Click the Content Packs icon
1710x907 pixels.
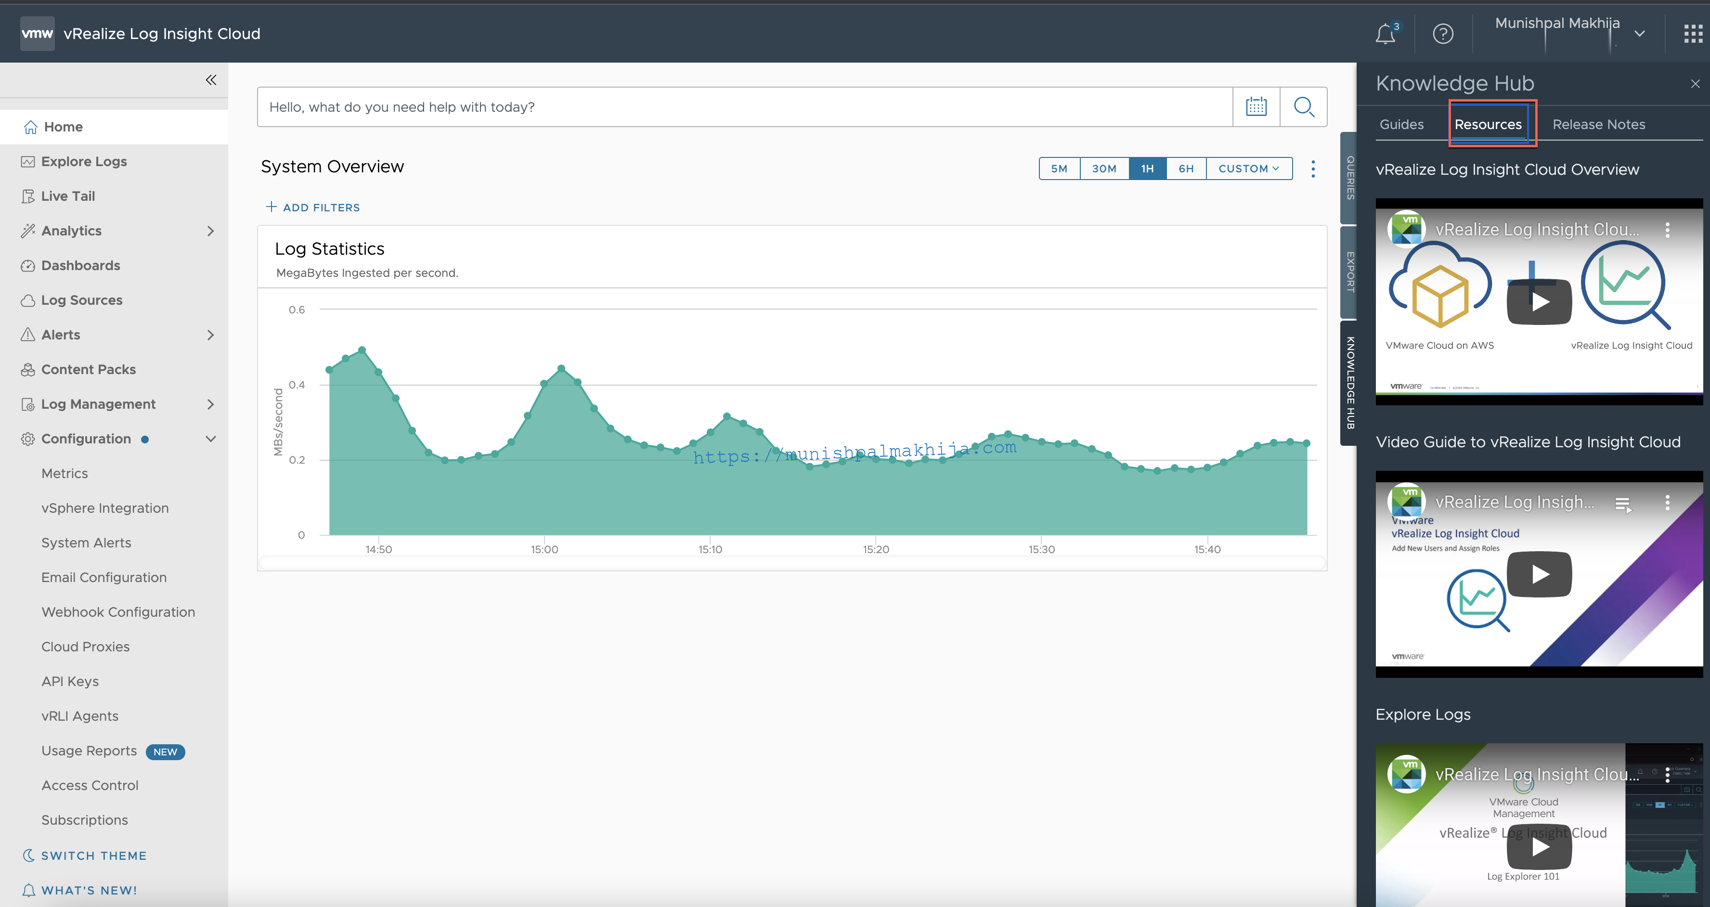click(28, 369)
